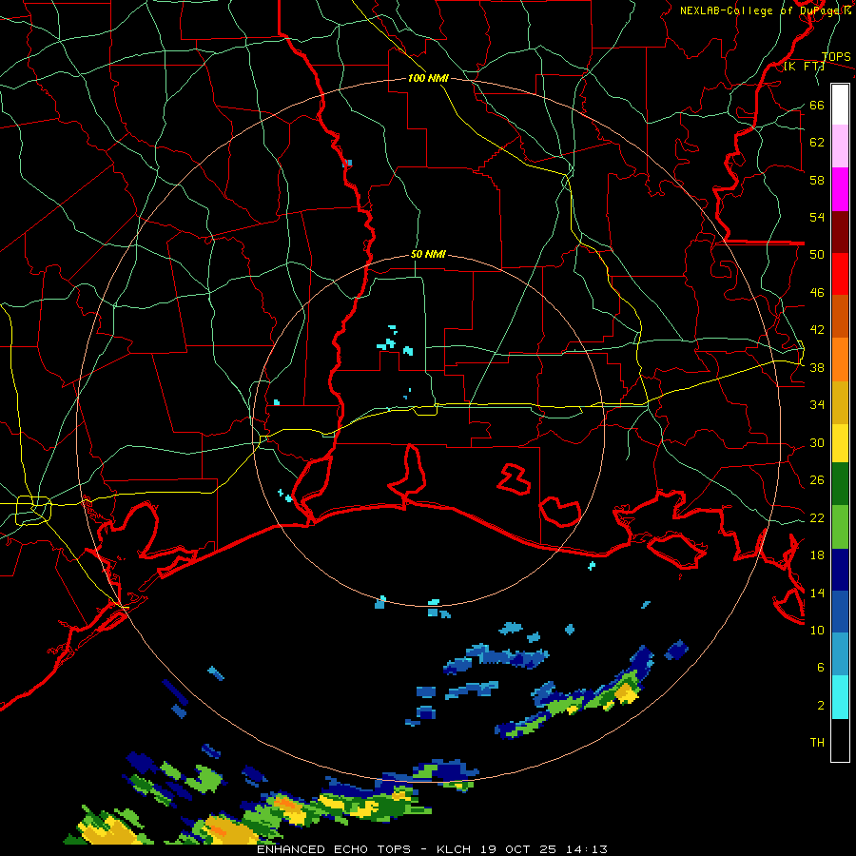The height and width of the screenshot is (856, 856).
Task: Click the bright red 50K ft swatch
Action: pos(840,274)
